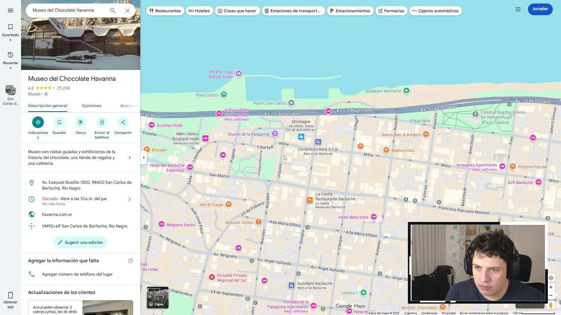Expand opening hours chevron
Viewport: 561px width, 315px height.
129,199
